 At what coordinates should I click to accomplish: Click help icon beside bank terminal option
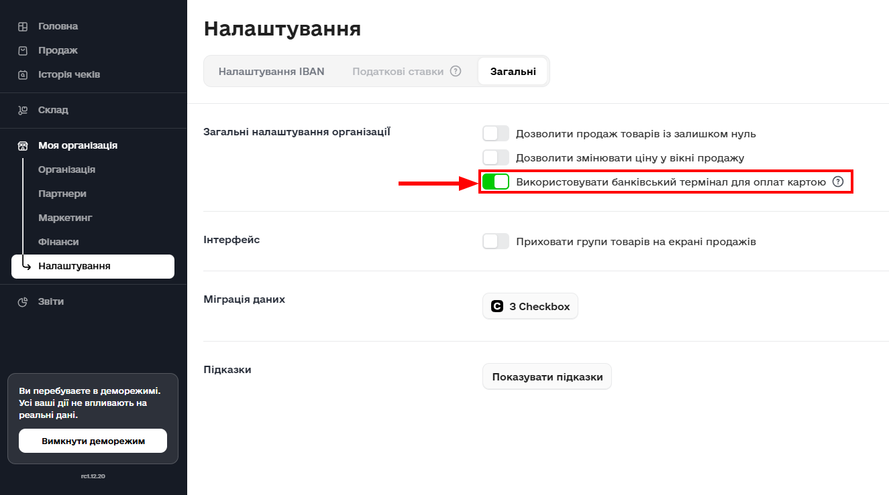coord(837,182)
